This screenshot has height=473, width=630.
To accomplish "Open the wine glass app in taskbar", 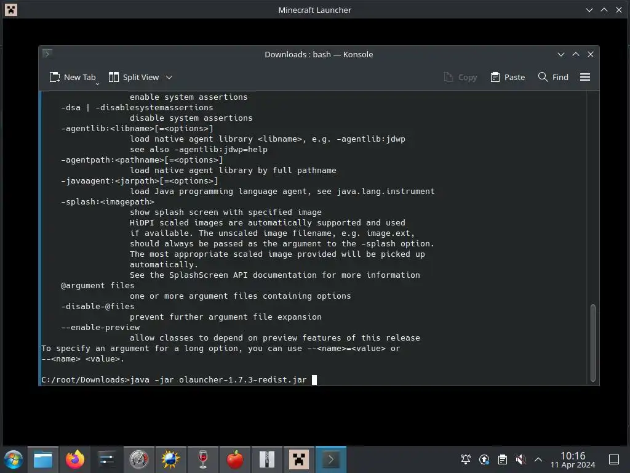I will point(202,459).
